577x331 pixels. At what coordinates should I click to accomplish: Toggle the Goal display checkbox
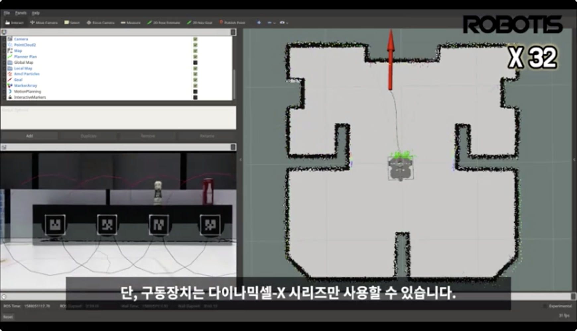(x=195, y=80)
